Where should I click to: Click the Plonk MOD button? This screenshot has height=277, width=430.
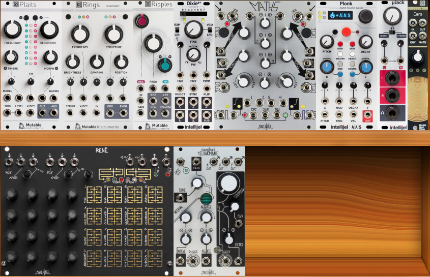pyautogui.click(x=340, y=64)
